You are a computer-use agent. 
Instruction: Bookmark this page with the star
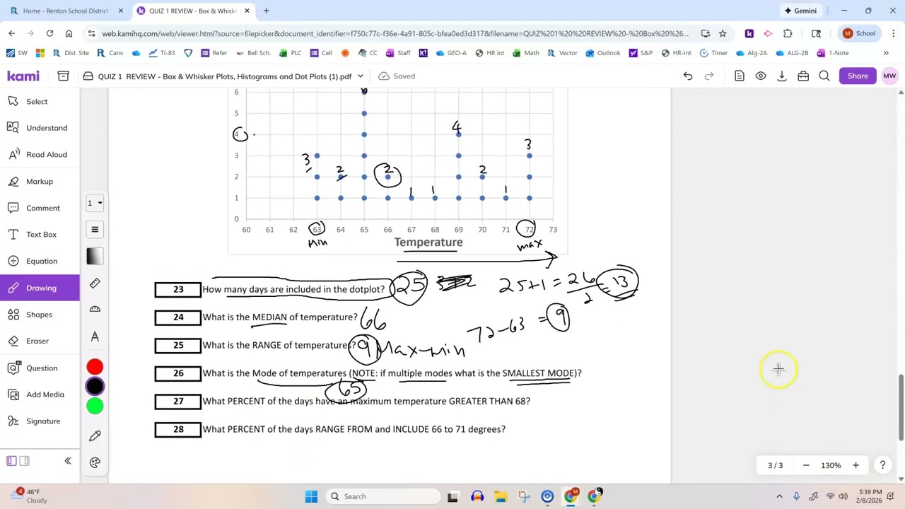723,33
